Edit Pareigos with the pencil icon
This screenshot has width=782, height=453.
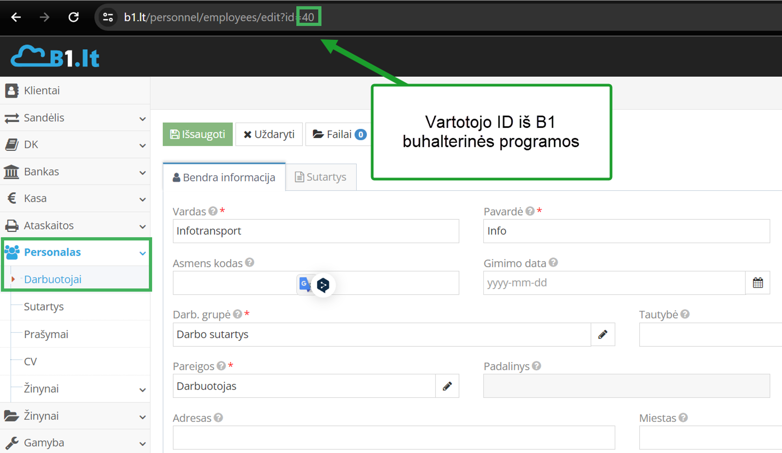coord(447,386)
